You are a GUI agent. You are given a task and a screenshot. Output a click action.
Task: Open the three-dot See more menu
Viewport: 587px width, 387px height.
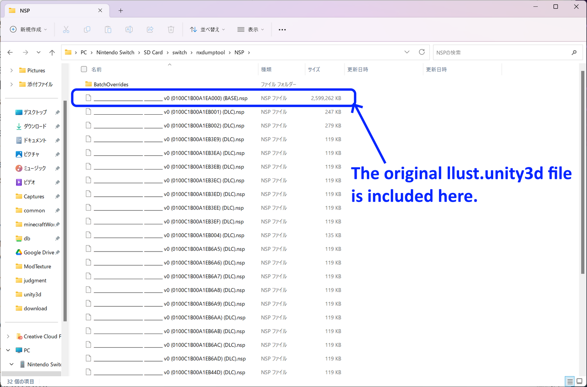point(282,30)
